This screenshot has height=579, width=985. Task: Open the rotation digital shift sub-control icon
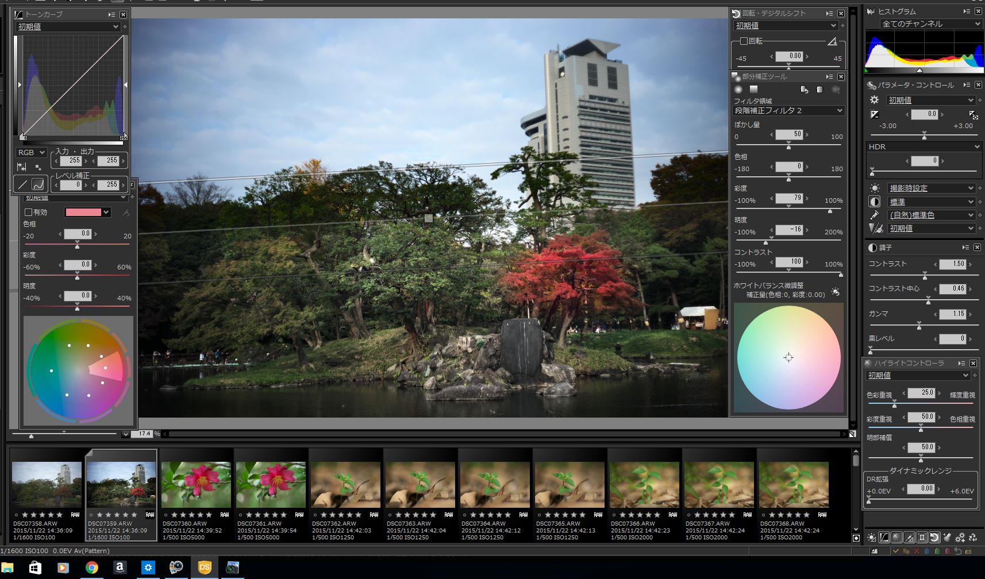point(934,538)
